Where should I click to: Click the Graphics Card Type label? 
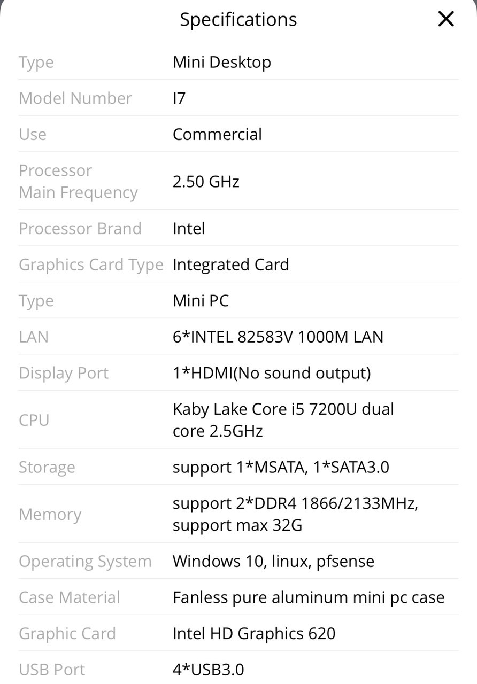91,265
